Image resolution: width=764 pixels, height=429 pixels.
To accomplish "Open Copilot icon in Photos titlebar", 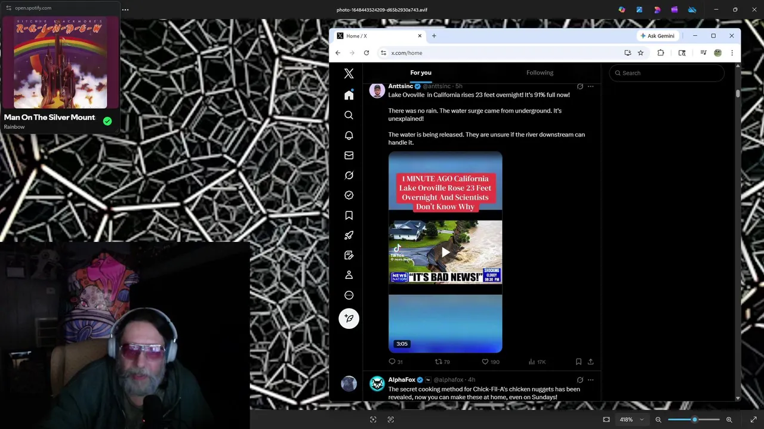I will (x=622, y=10).
